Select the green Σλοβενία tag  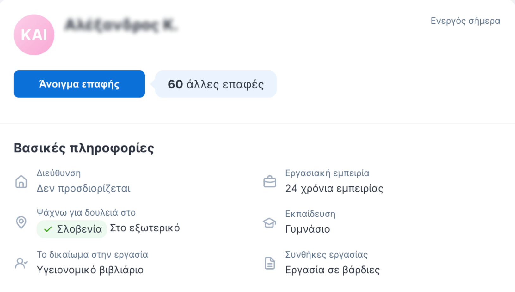click(x=72, y=229)
